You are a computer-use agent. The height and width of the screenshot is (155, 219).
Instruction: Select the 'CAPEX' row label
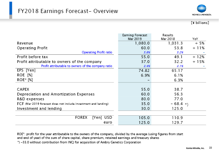coord(23,89)
